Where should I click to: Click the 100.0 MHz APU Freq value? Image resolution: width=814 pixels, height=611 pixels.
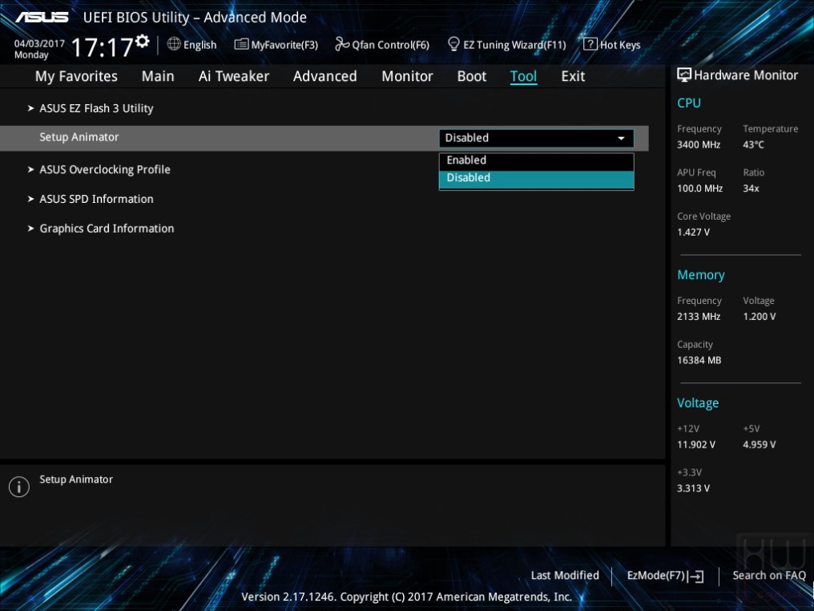pyautogui.click(x=699, y=188)
